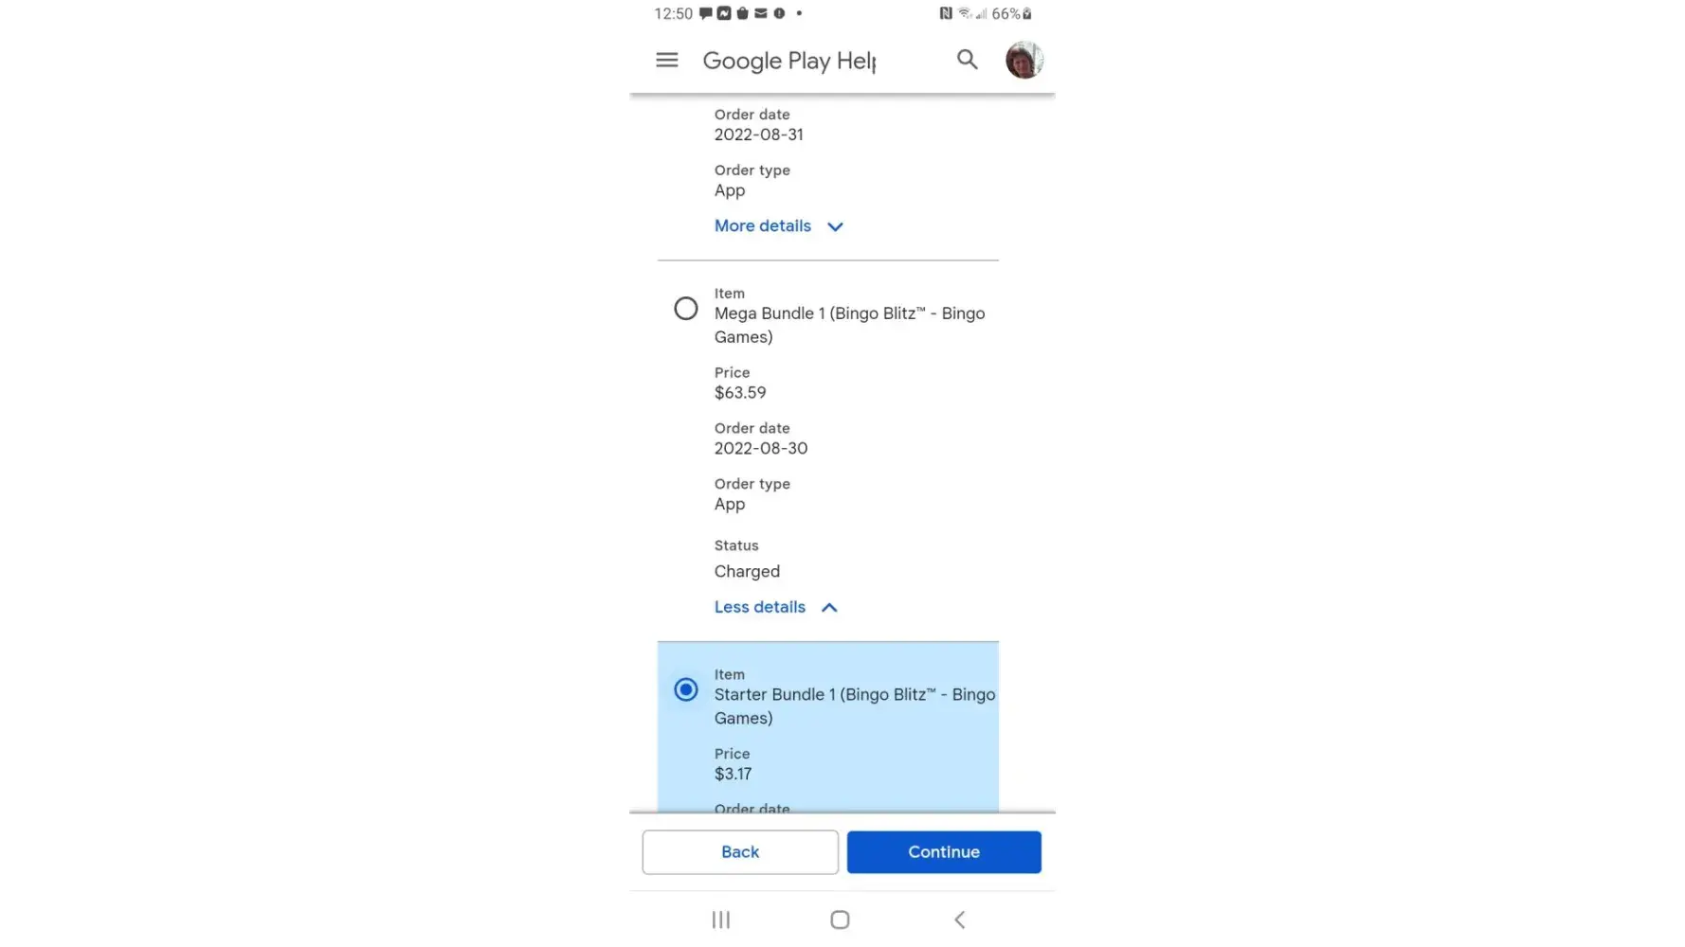
Task: Tap the NFC status icon
Action: pyautogui.click(x=945, y=13)
